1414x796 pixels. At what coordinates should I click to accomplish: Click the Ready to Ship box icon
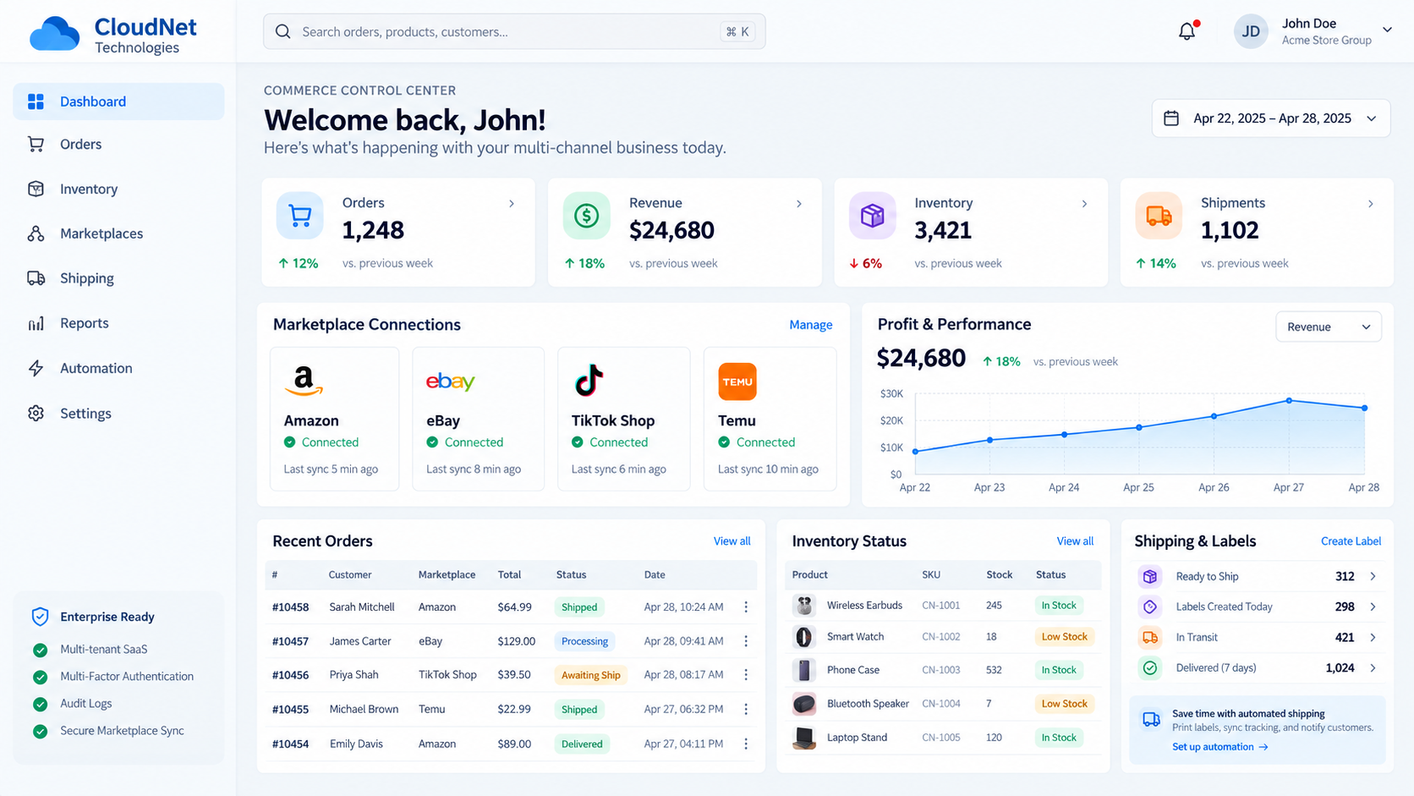[1150, 576]
